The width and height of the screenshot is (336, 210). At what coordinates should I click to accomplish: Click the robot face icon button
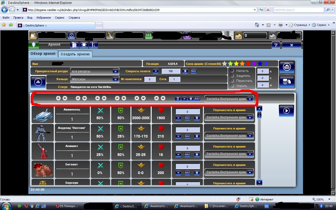(287, 67)
